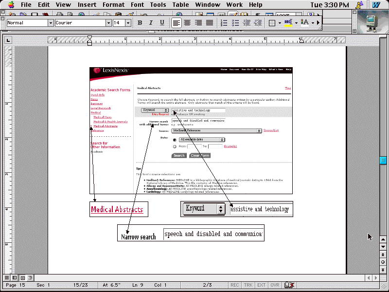Open the border style dropdown arrow
389x292 pixels.
pos(280,23)
